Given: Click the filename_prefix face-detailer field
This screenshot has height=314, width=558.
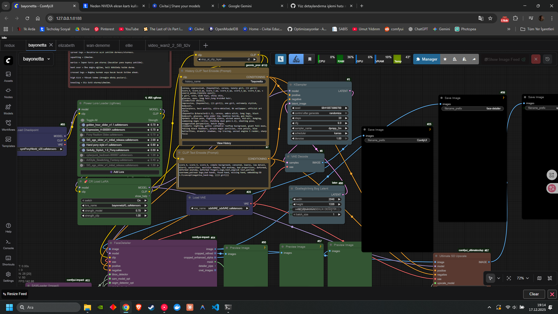Looking at the screenshot, I should coord(473,109).
